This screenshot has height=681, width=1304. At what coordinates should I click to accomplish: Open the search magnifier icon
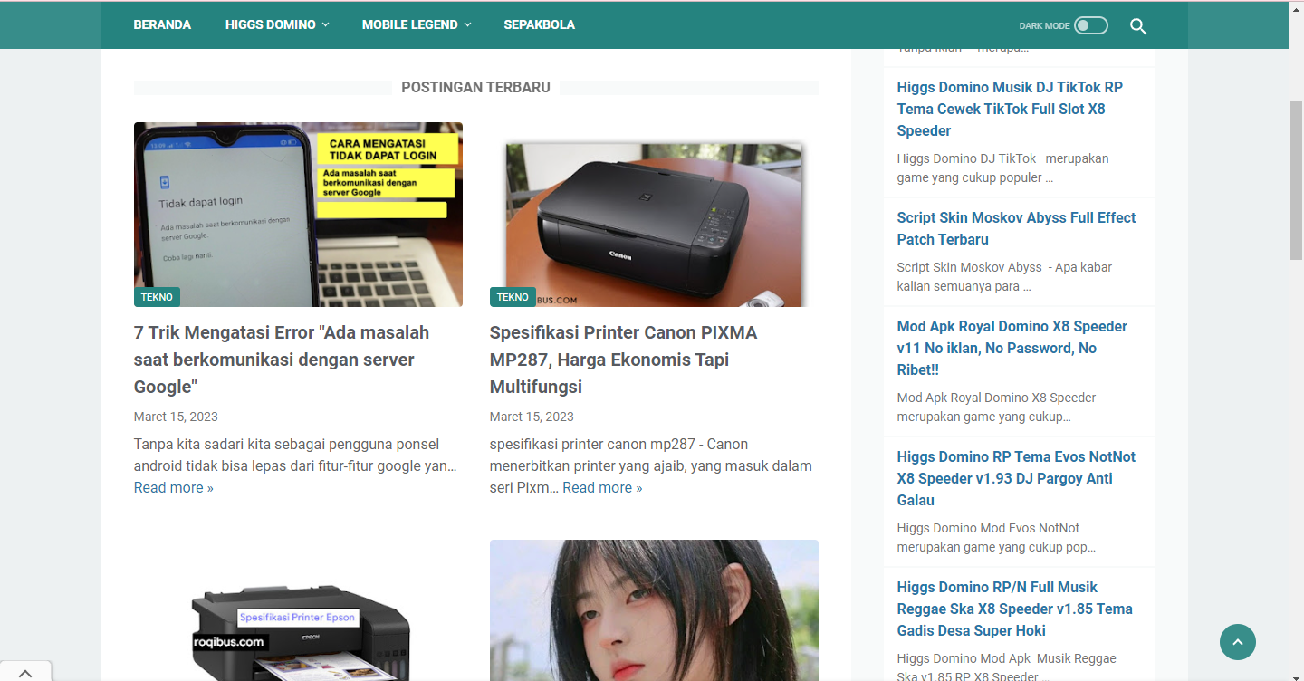click(x=1138, y=26)
